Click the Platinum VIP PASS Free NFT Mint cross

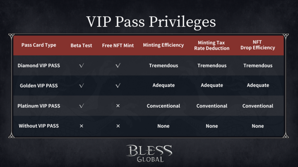pyautogui.click(x=118, y=106)
